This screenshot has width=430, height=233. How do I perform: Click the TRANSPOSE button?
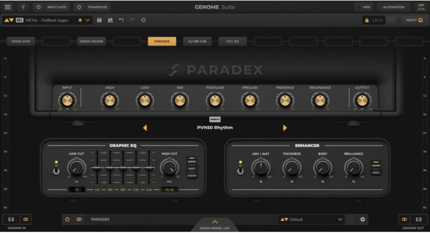97,7
